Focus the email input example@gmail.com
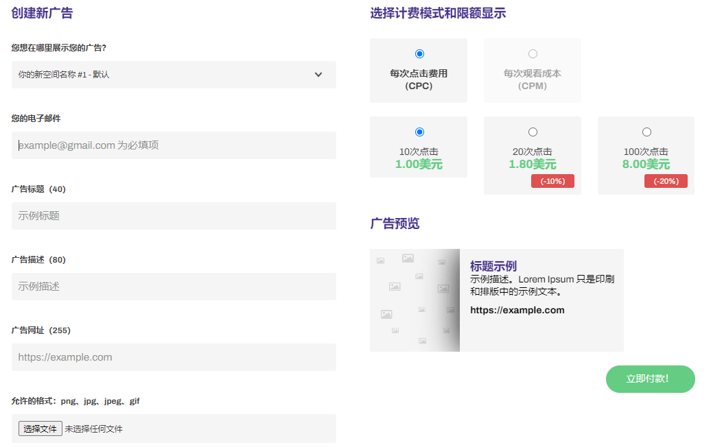711x447 pixels. [174, 145]
